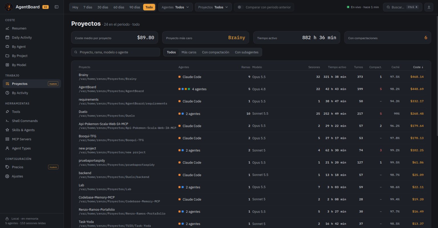
Task: Open the Brainy project row
Action: point(251,77)
